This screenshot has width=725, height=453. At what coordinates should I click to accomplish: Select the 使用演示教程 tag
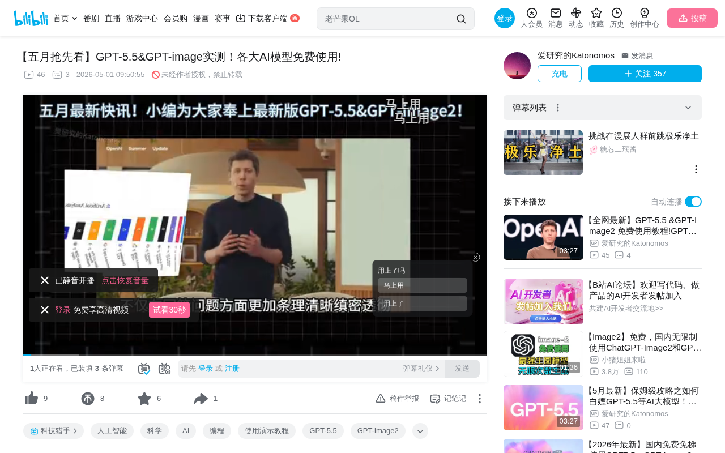coord(267,431)
